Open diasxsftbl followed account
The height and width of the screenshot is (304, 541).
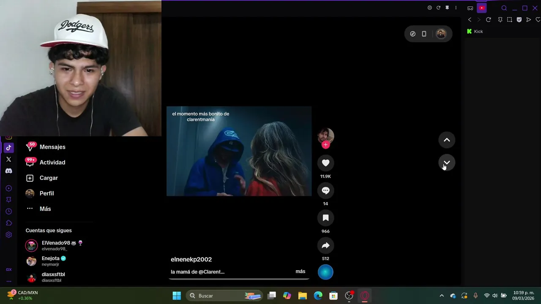[46, 277]
